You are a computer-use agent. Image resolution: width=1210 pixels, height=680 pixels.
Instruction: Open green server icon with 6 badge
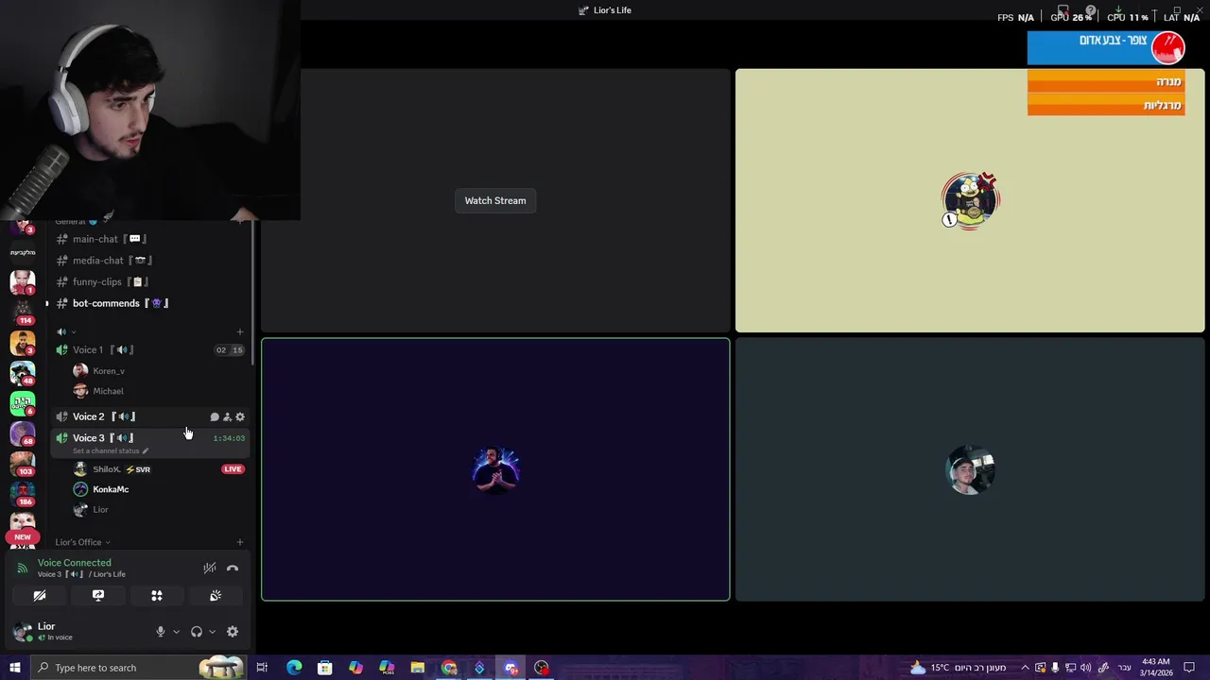[x=23, y=402]
